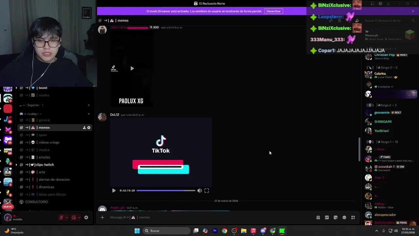Select the red square server icon

point(8,108)
